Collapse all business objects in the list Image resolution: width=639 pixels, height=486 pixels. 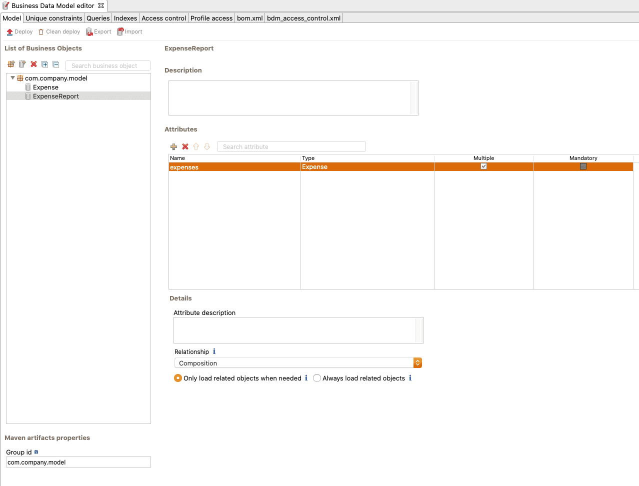(x=55, y=64)
